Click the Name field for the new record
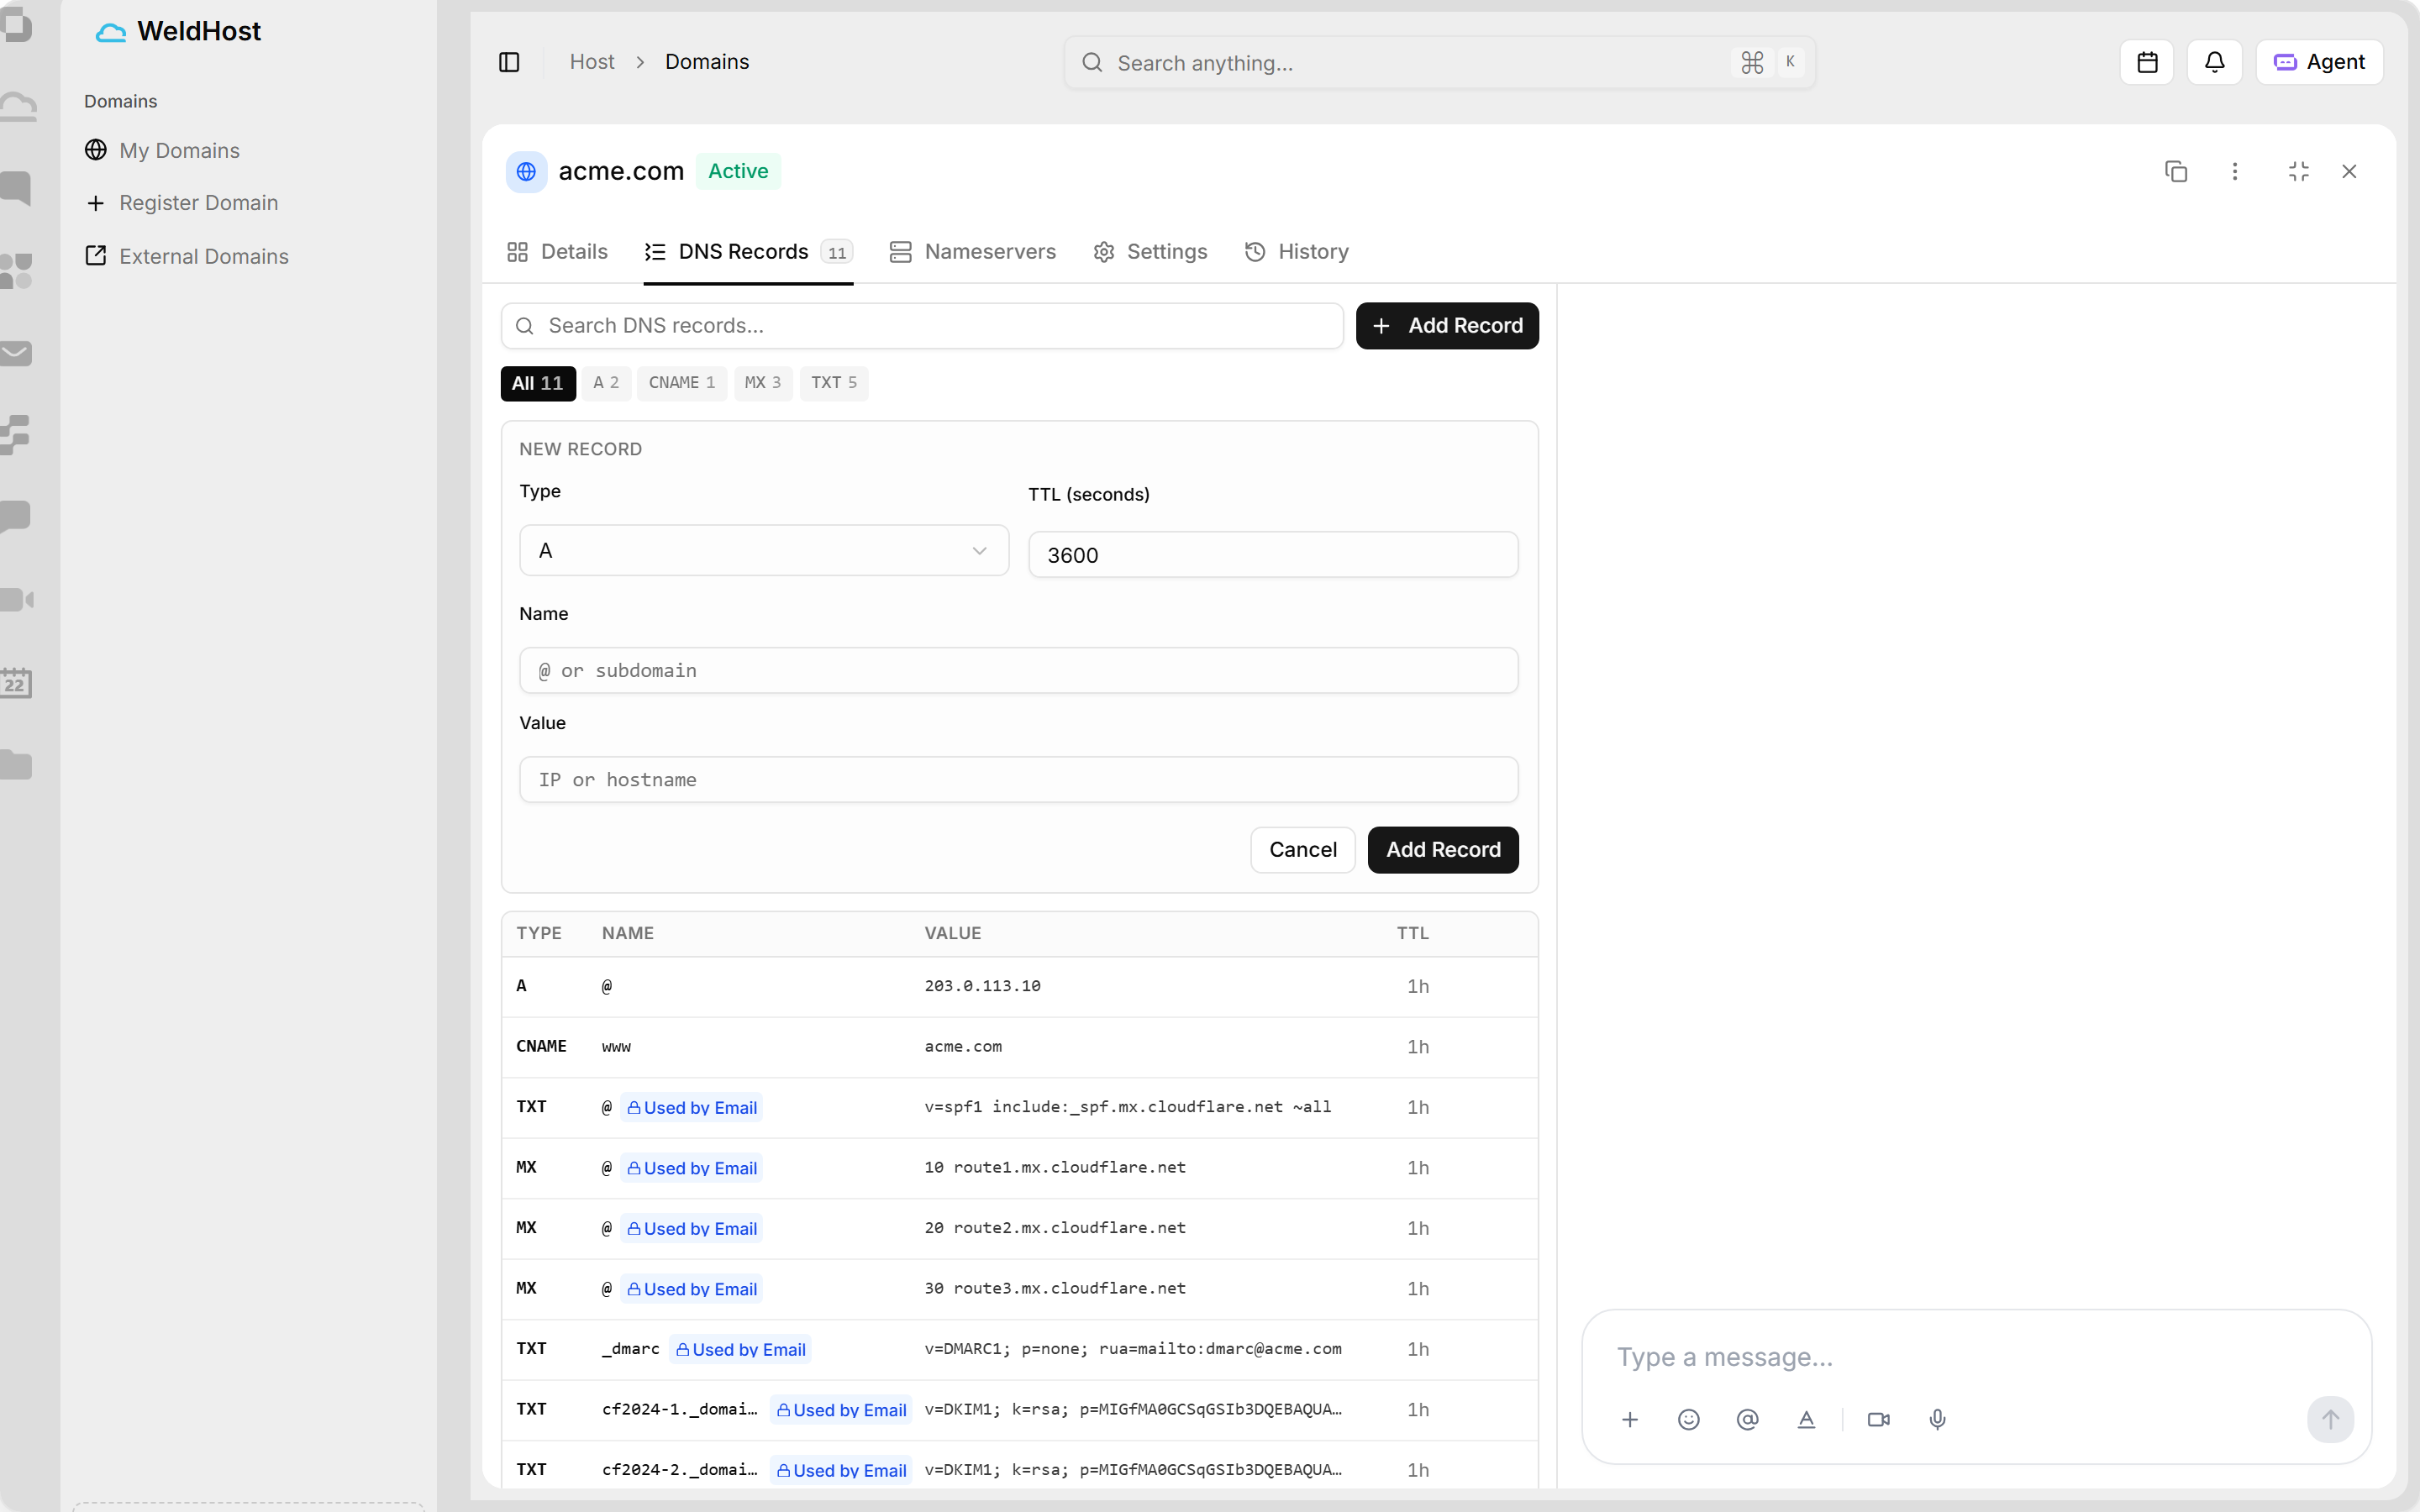 [1019, 671]
